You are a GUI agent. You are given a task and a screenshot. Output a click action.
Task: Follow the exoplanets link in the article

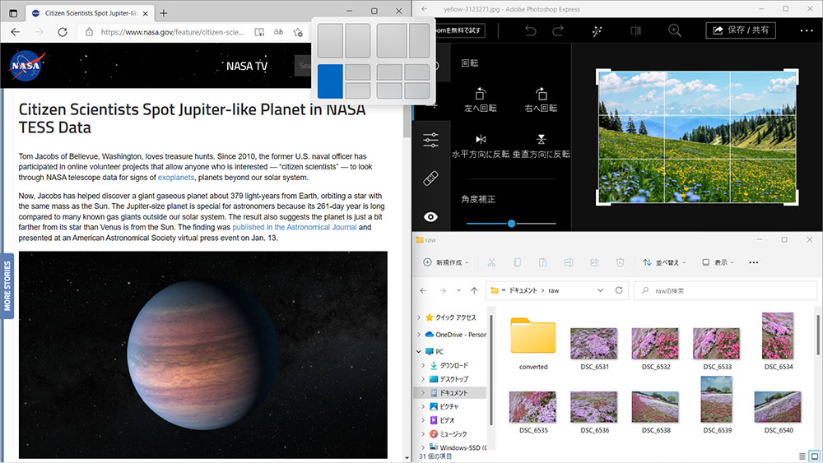176,178
